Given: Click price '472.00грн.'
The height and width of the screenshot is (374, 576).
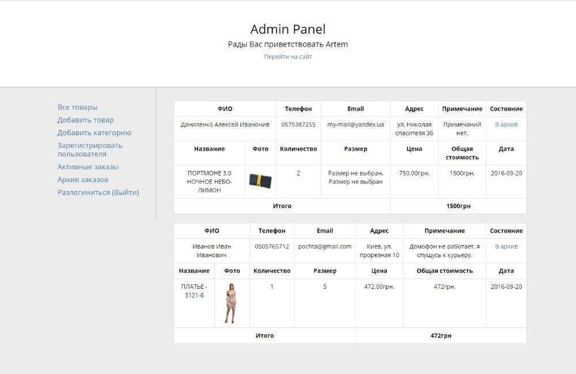Looking at the screenshot, I should click(379, 287).
